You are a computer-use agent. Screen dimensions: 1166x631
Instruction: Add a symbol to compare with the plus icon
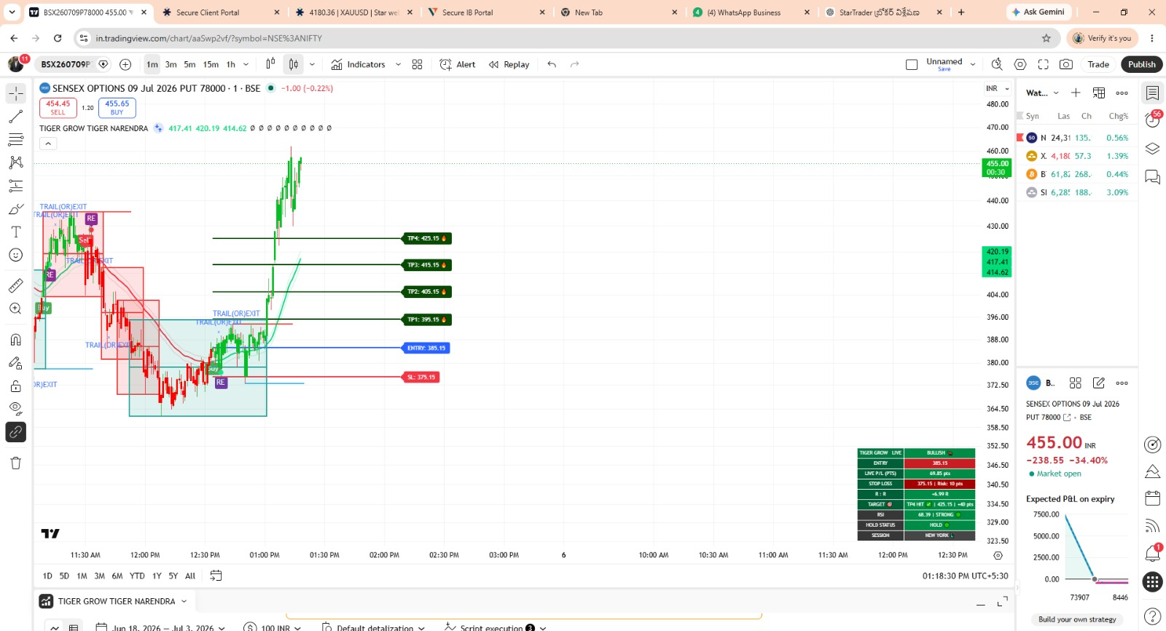click(125, 64)
